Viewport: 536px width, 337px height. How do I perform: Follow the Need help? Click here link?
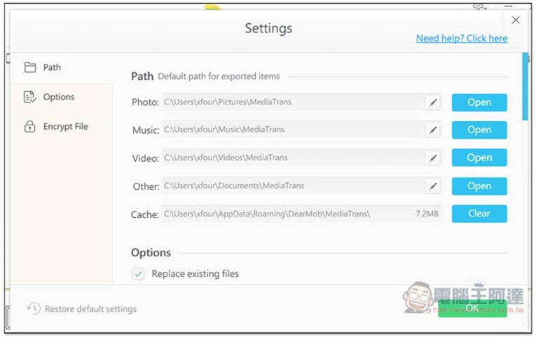(x=462, y=39)
